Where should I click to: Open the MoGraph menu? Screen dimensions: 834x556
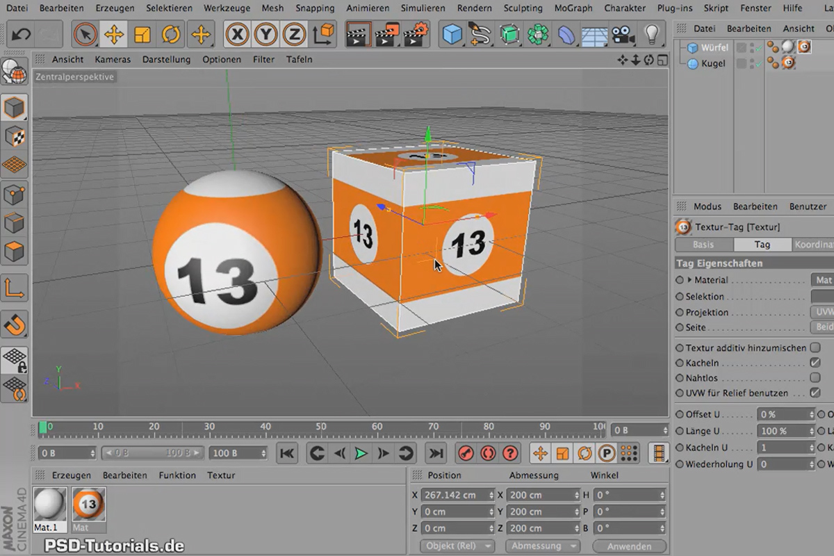tap(573, 8)
